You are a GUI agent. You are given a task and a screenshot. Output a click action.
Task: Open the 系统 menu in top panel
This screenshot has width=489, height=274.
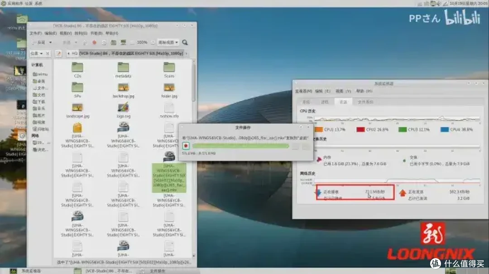point(38,4)
